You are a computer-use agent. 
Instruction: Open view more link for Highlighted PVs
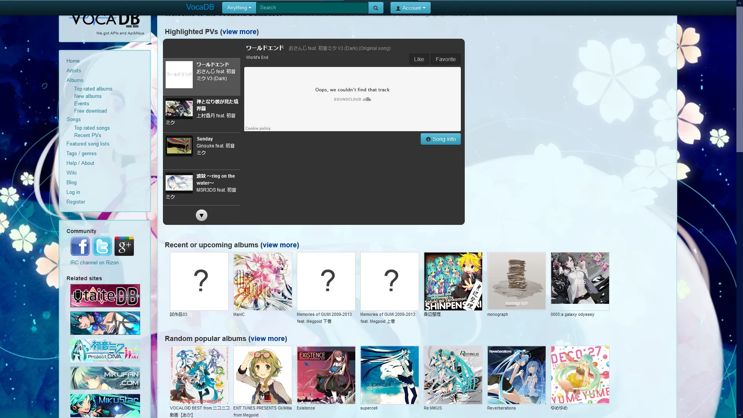pyautogui.click(x=239, y=32)
